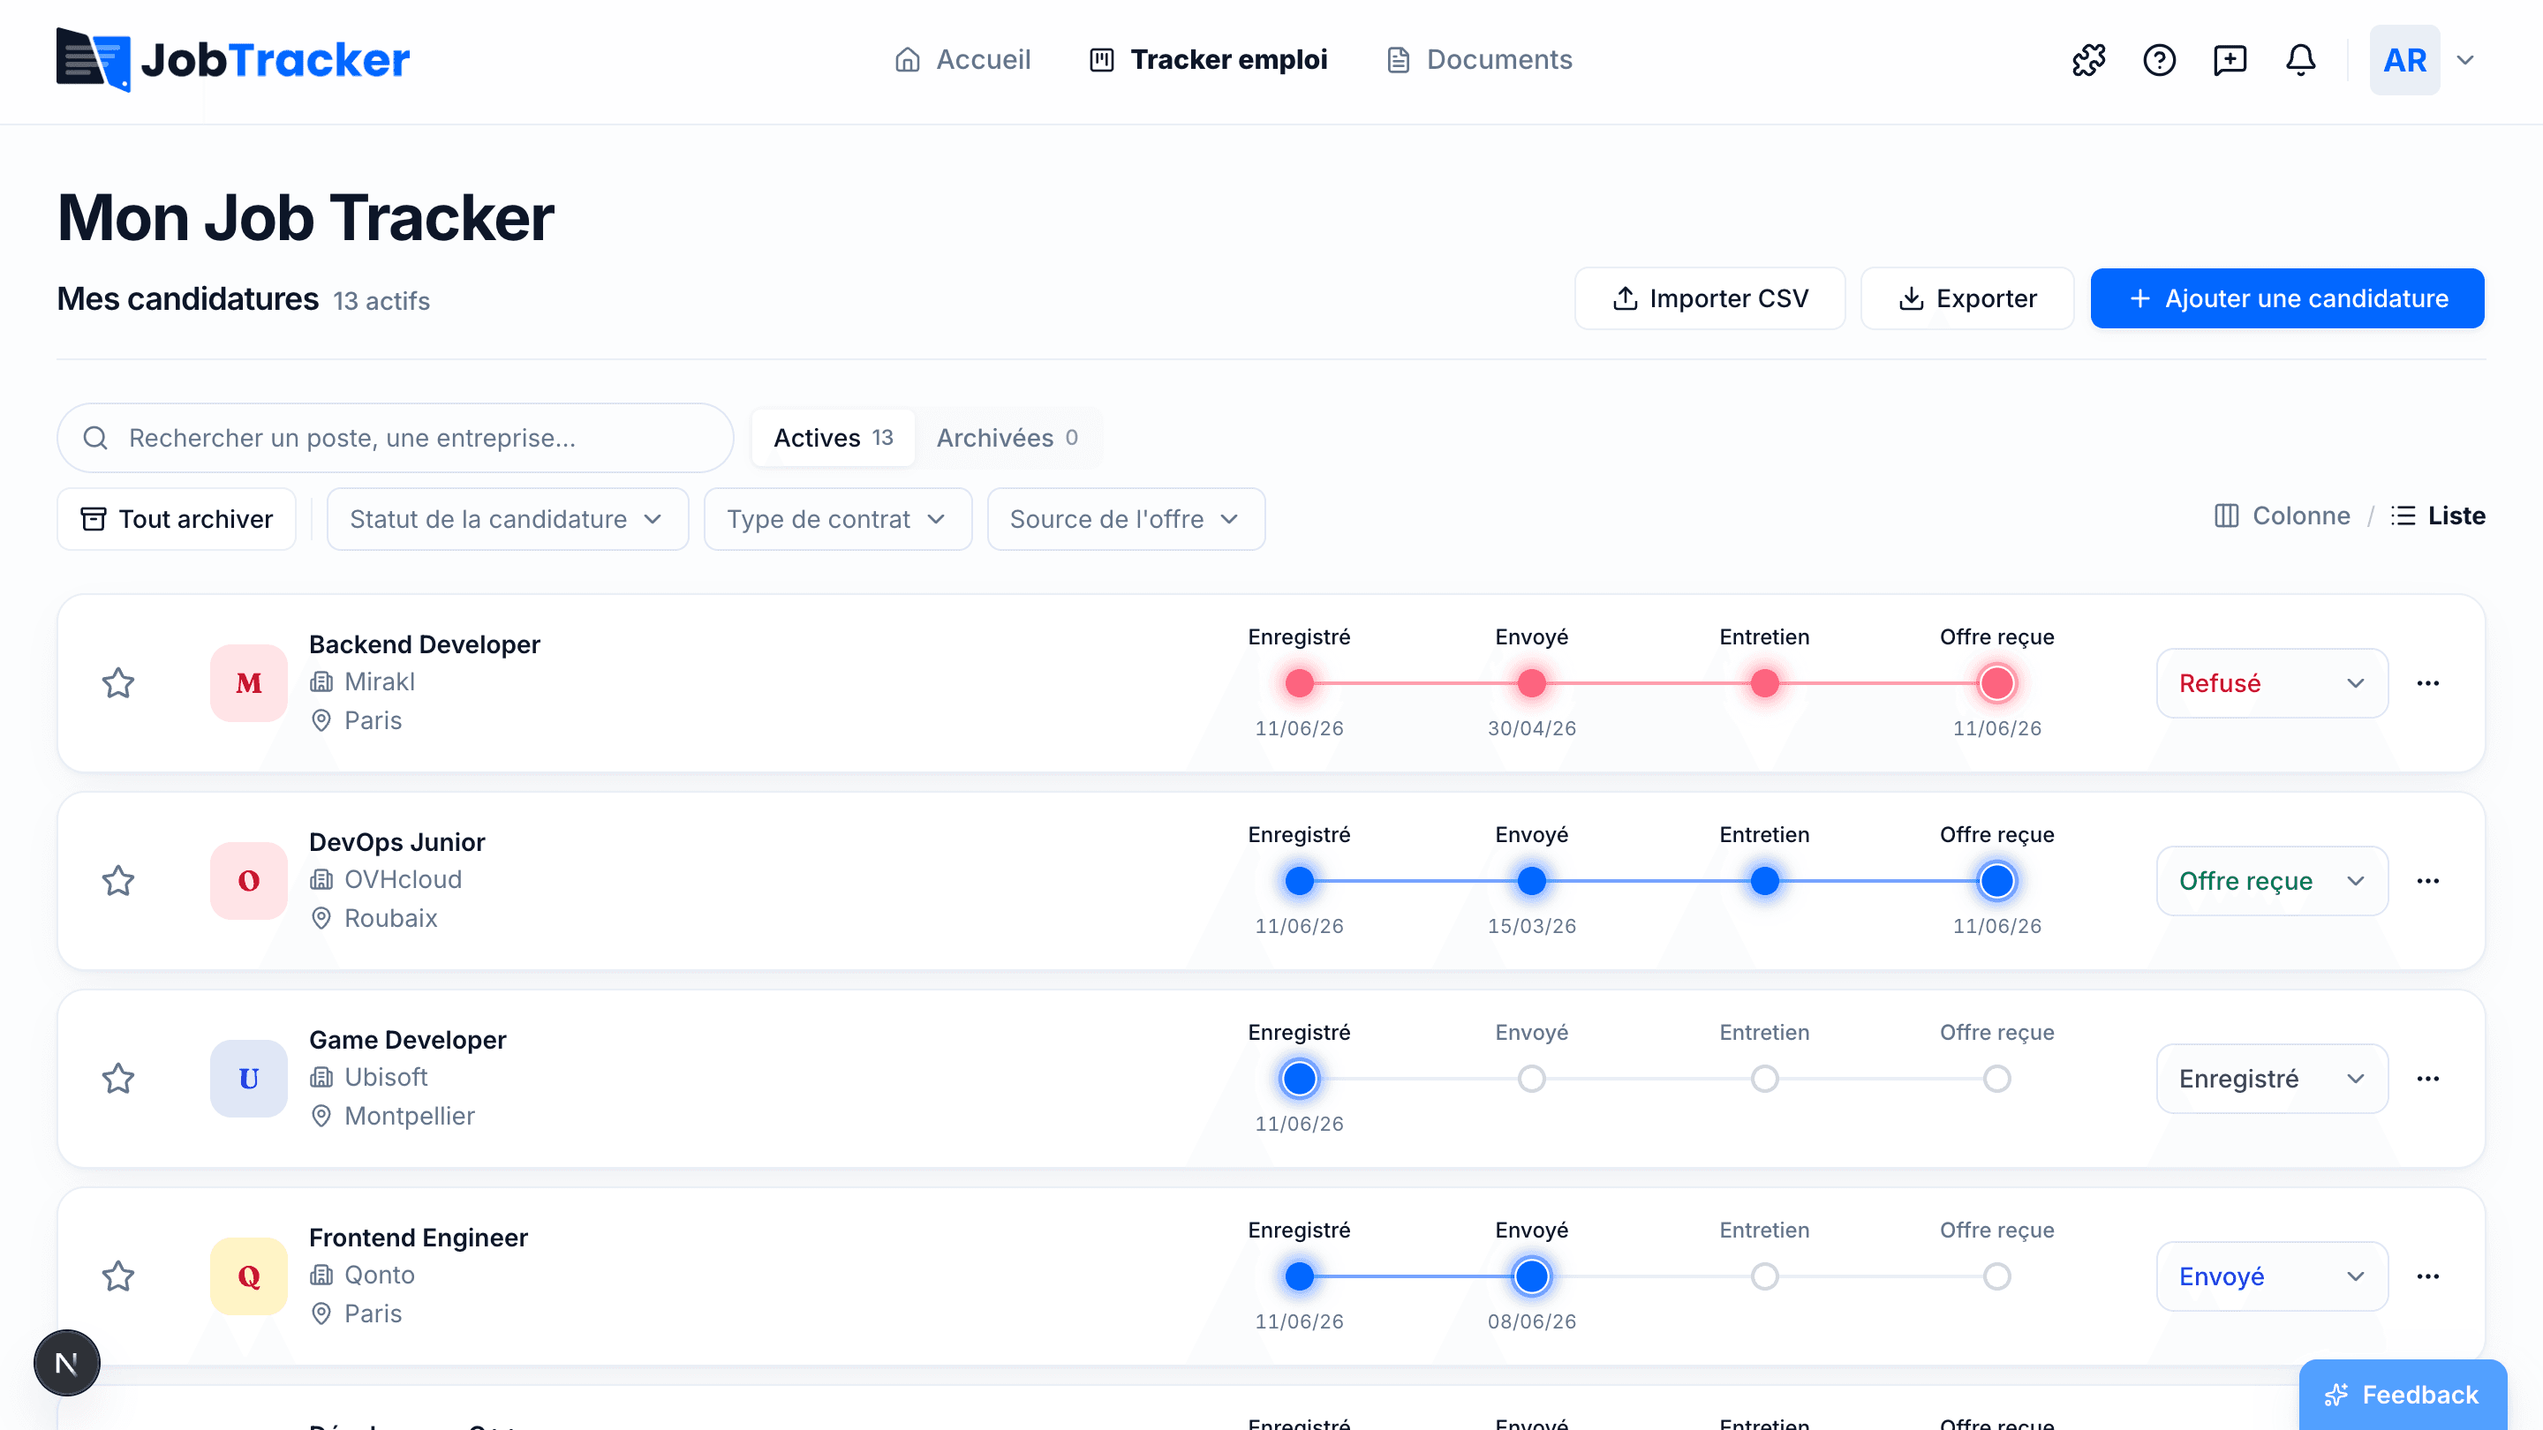The height and width of the screenshot is (1430, 2543).
Task: Click the Qonto Q company logo
Action: click(x=249, y=1276)
